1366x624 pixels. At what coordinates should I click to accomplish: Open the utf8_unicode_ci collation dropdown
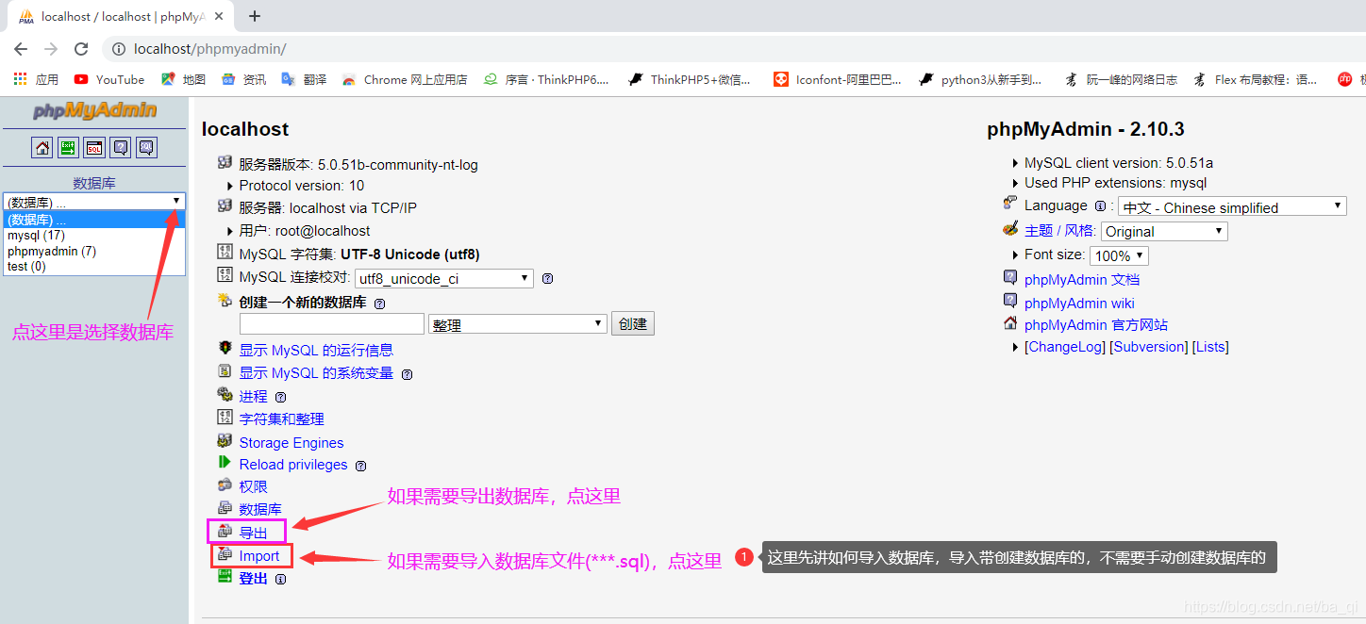click(442, 278)
